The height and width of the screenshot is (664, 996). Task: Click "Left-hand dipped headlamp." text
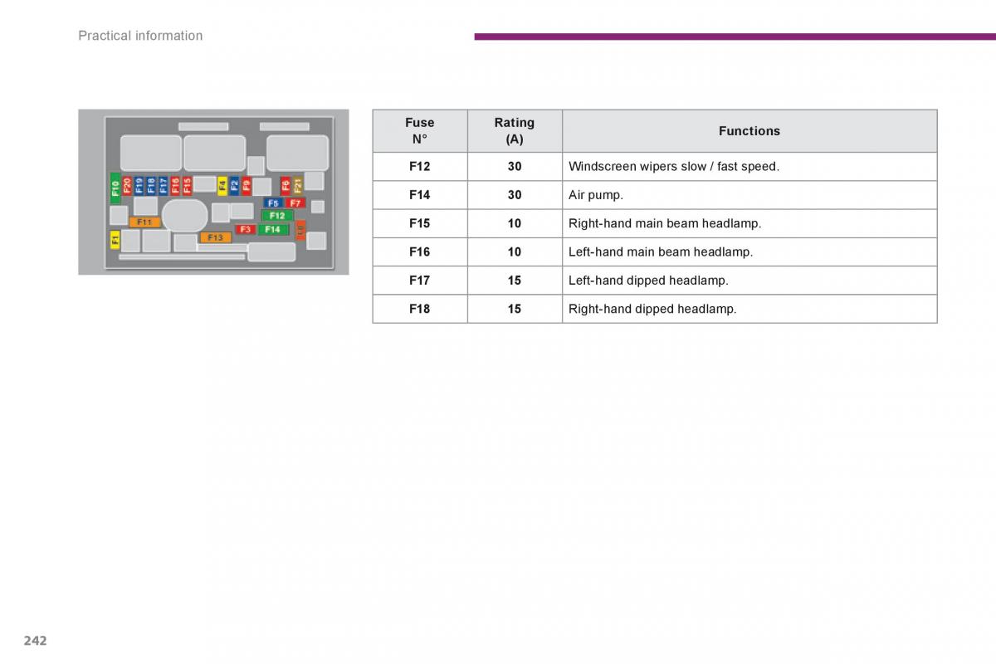648,281
